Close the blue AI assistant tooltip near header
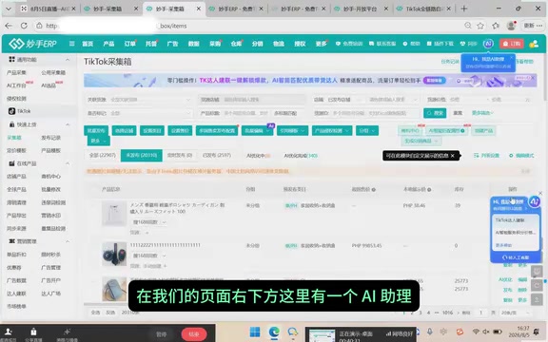 511,57
